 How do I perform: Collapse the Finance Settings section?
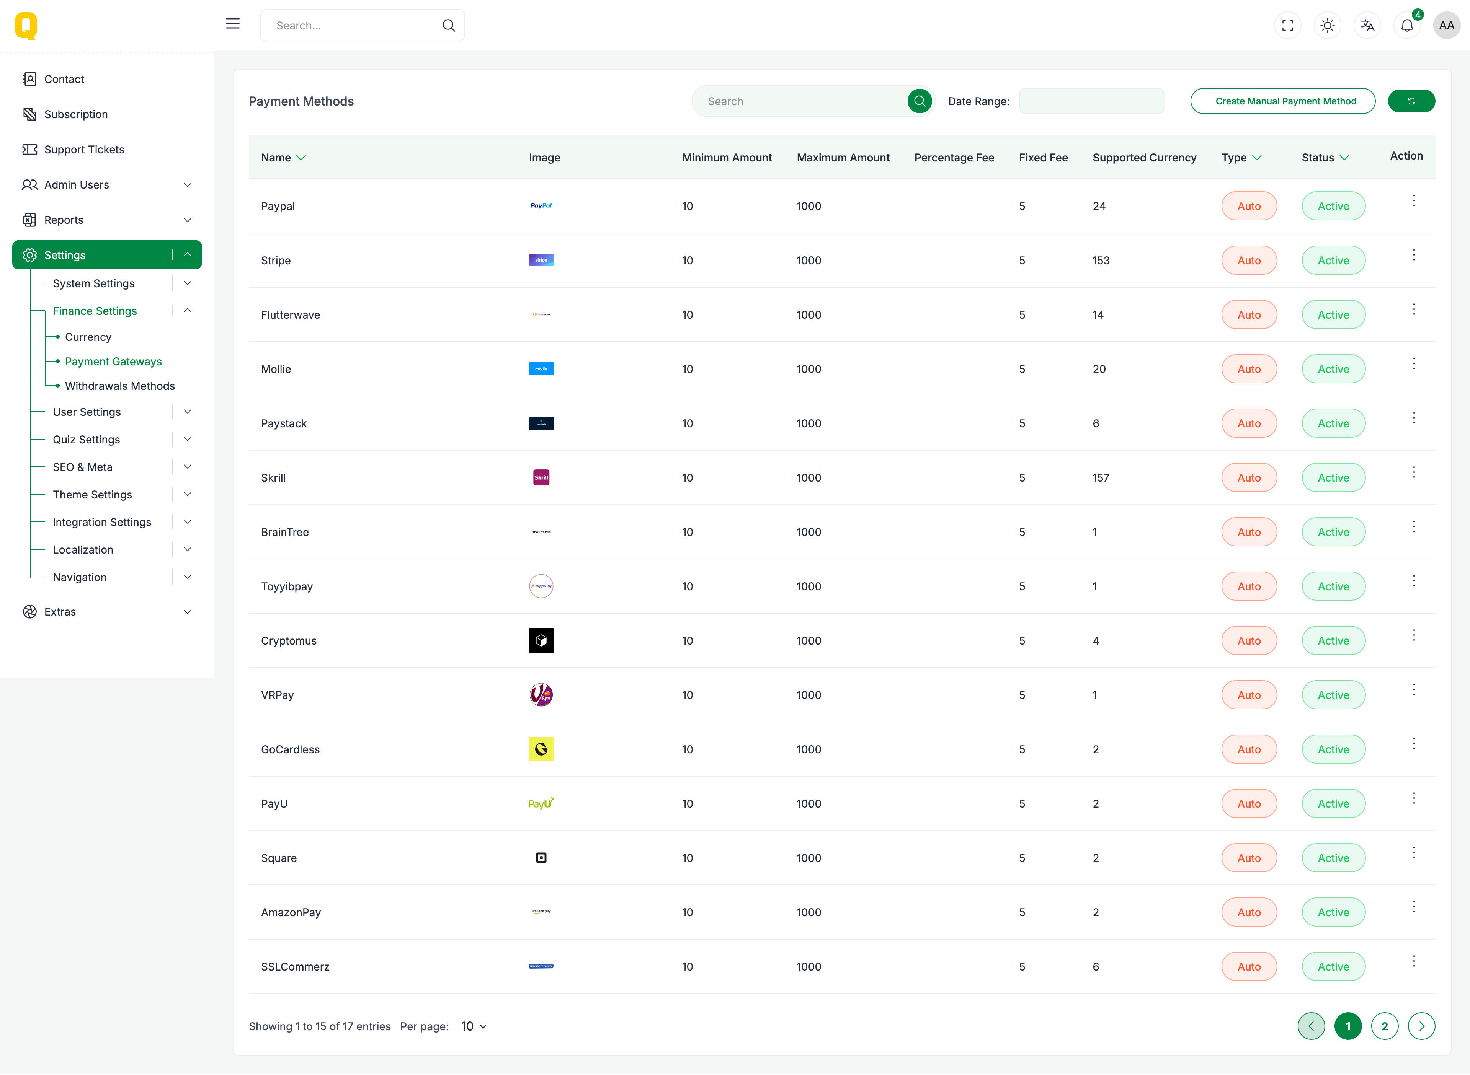[188, 310]
